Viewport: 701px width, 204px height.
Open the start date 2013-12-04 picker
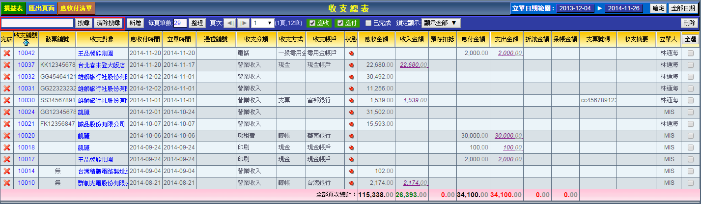(x=573, y=8)
